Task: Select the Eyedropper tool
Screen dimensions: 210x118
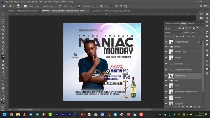Action: pos(3,38)
